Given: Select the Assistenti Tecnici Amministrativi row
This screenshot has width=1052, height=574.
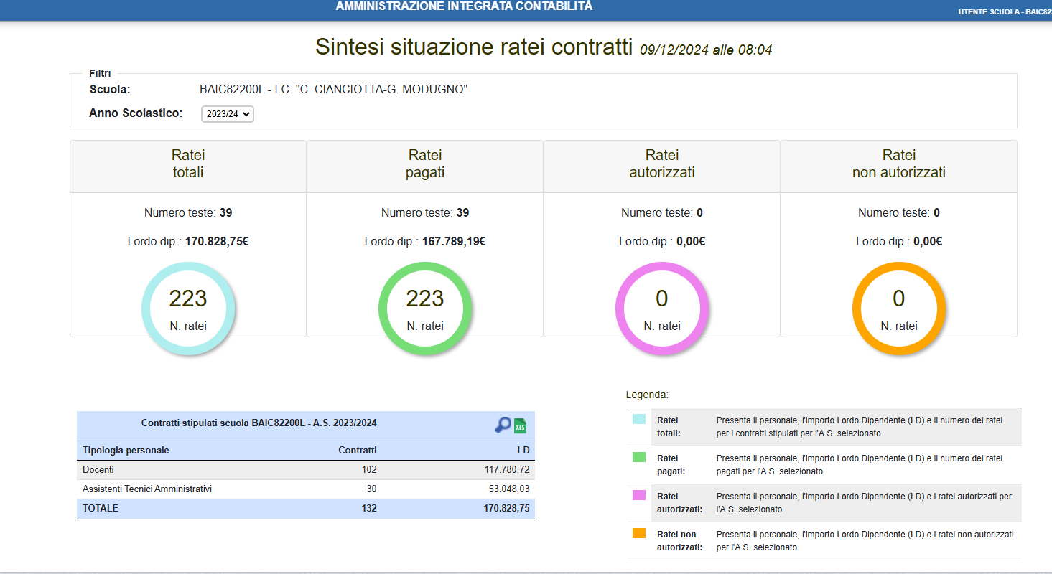Looking at the screenshot, I should click(x=305, y=489).
